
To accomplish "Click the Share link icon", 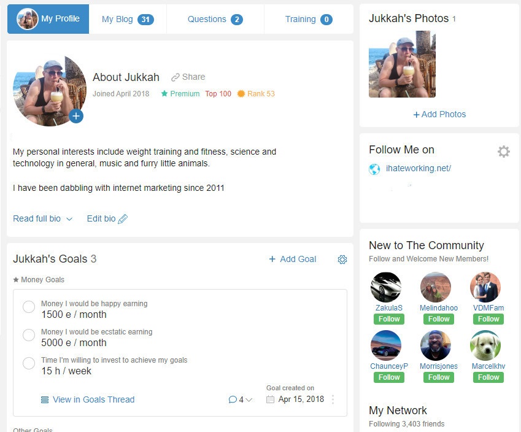I will tap(175, 77).
